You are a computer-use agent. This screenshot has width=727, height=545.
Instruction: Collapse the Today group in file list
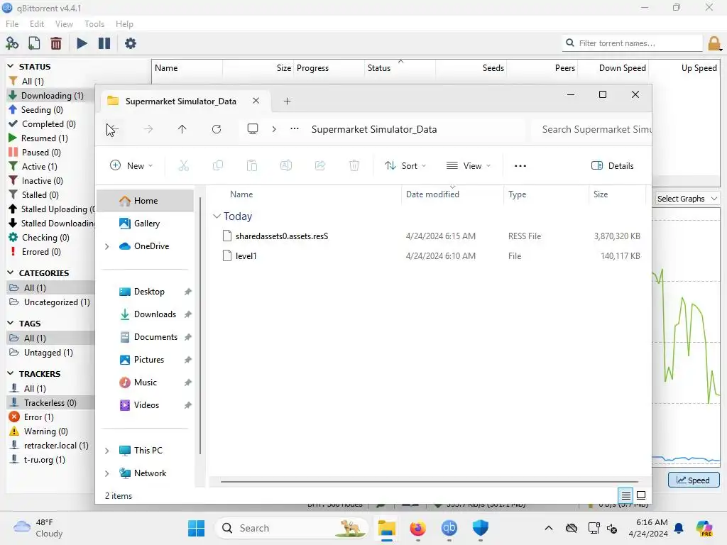click(x=217, y=216)
